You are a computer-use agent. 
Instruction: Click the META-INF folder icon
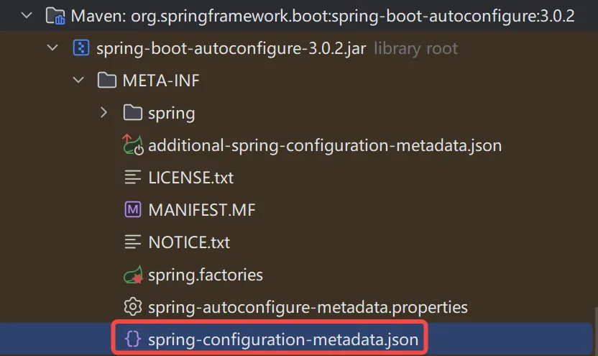point(107,81)
